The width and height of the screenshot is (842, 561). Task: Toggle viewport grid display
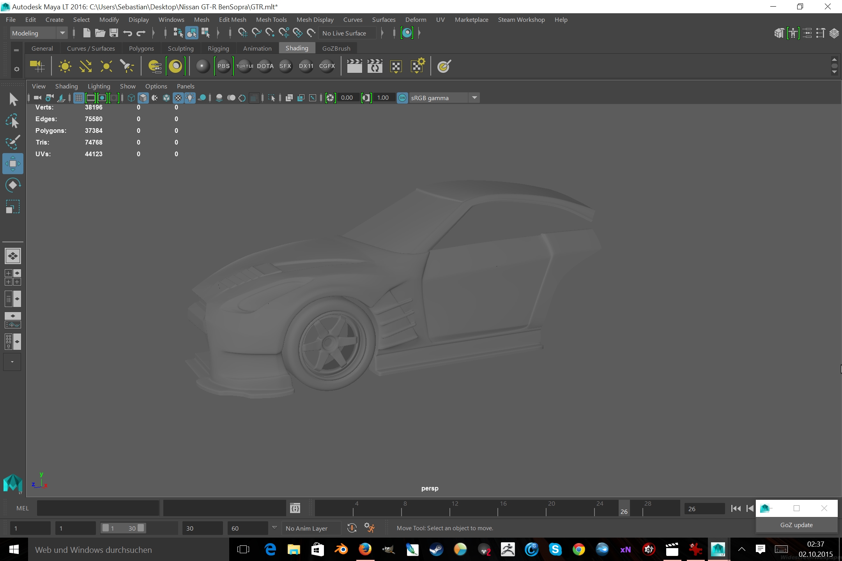tap(79, 98)
